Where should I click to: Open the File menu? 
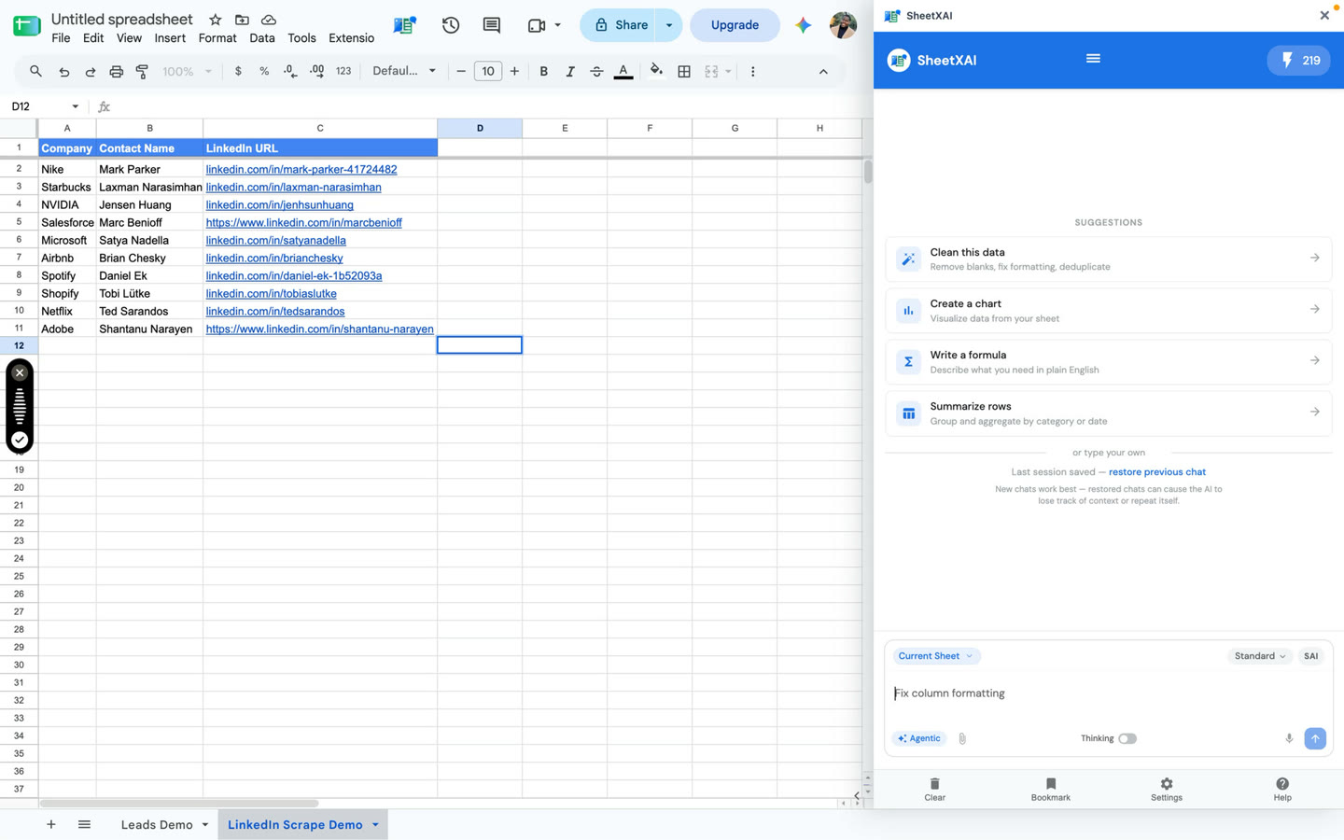coord(61,38)
